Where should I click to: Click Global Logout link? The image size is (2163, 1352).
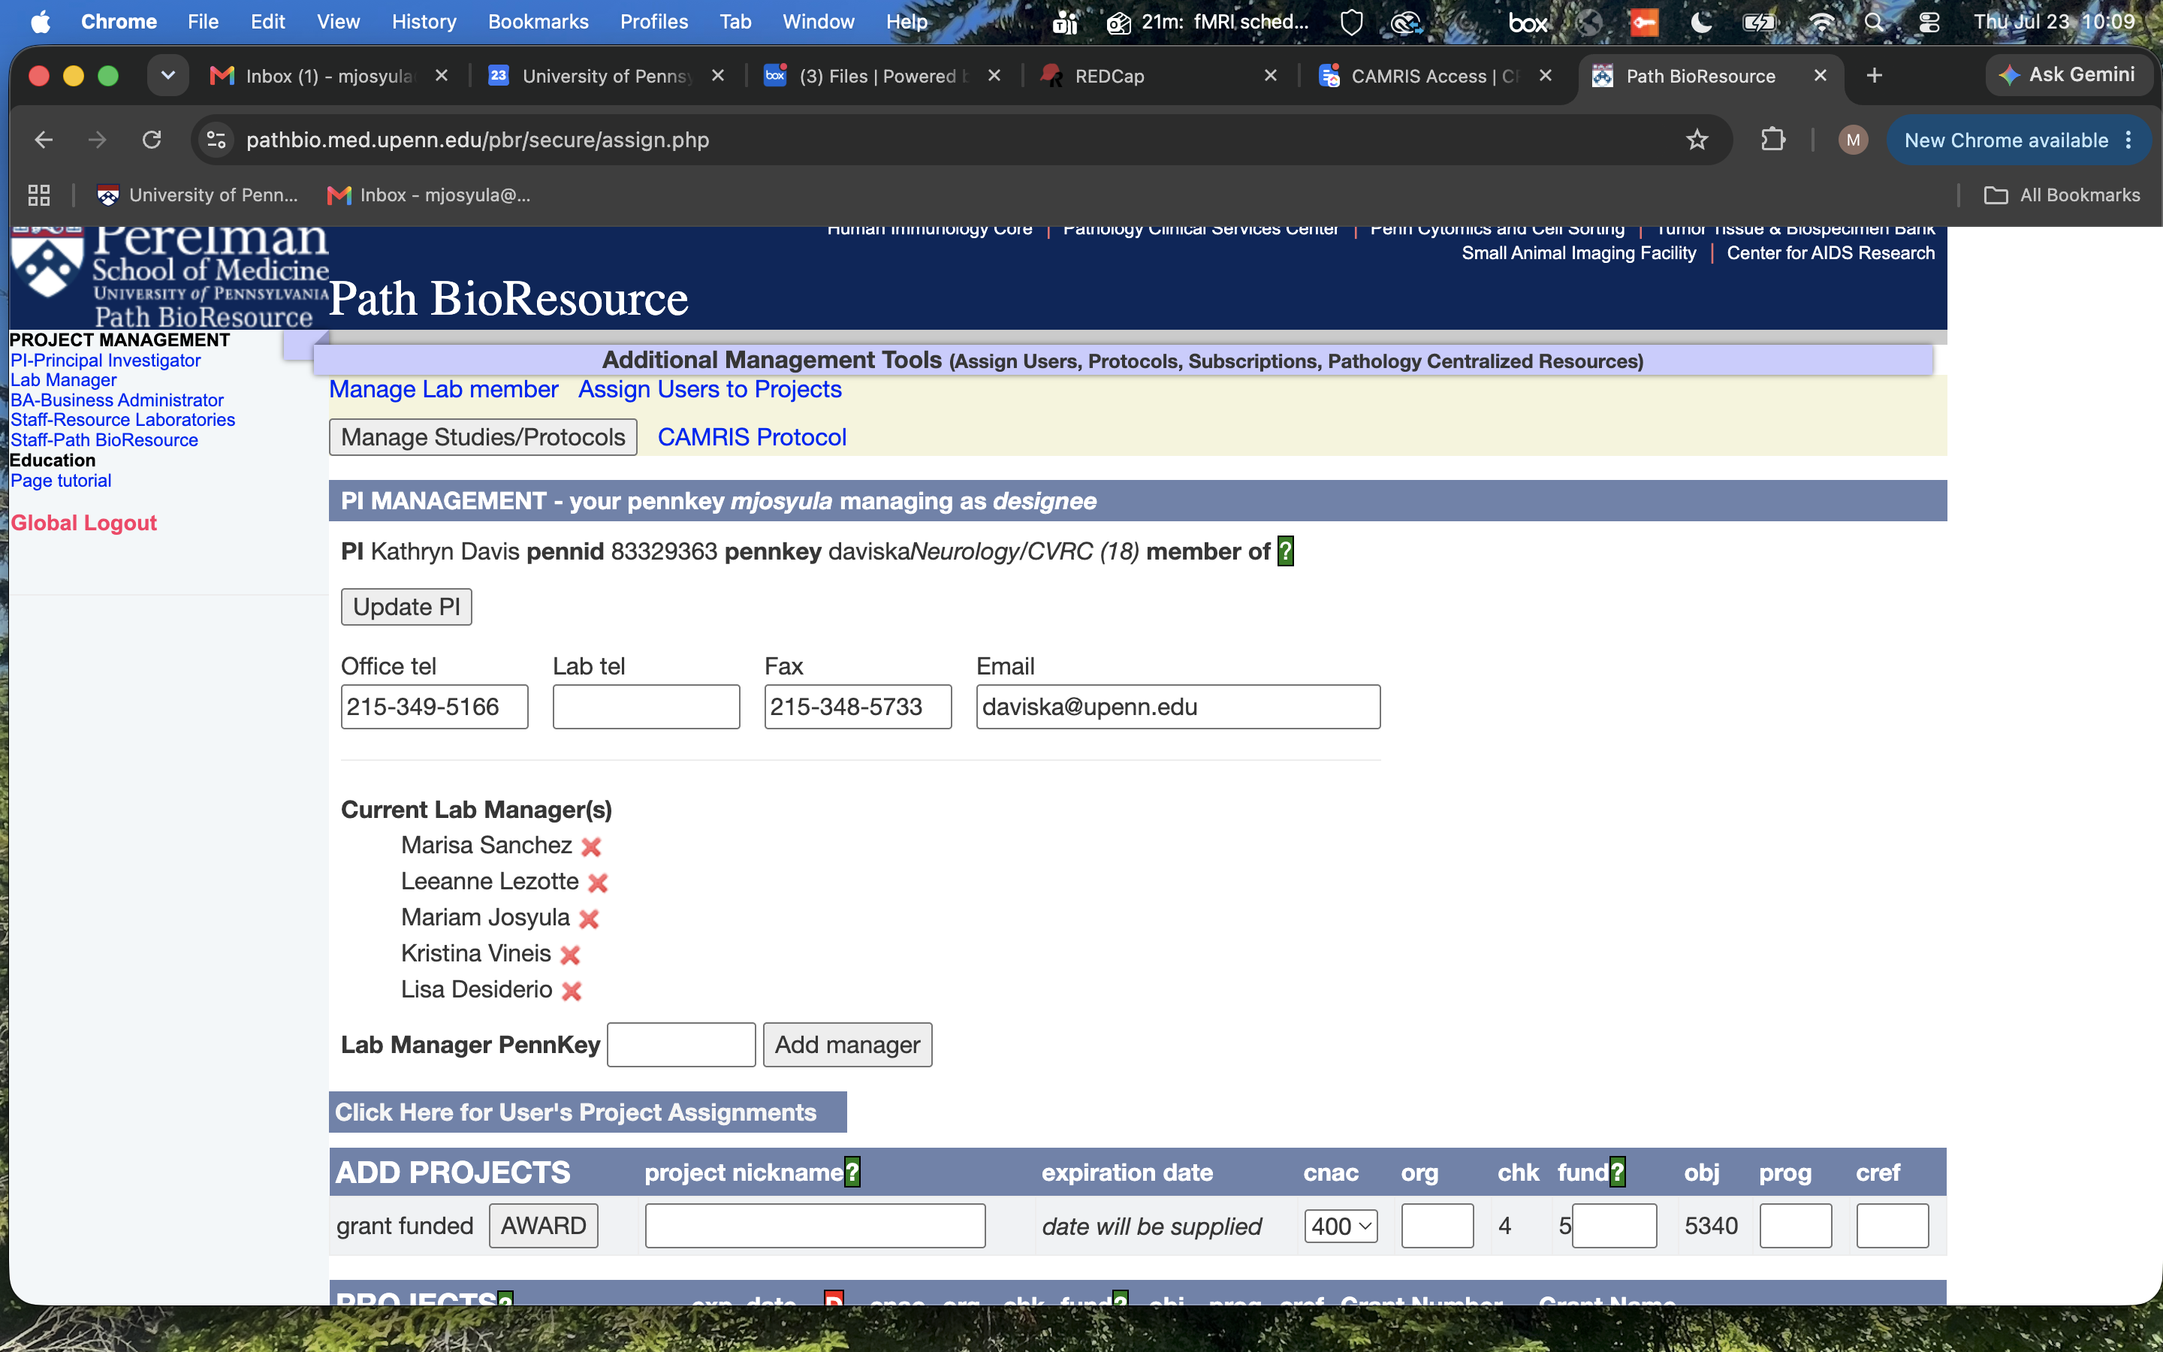click(84, 523)
